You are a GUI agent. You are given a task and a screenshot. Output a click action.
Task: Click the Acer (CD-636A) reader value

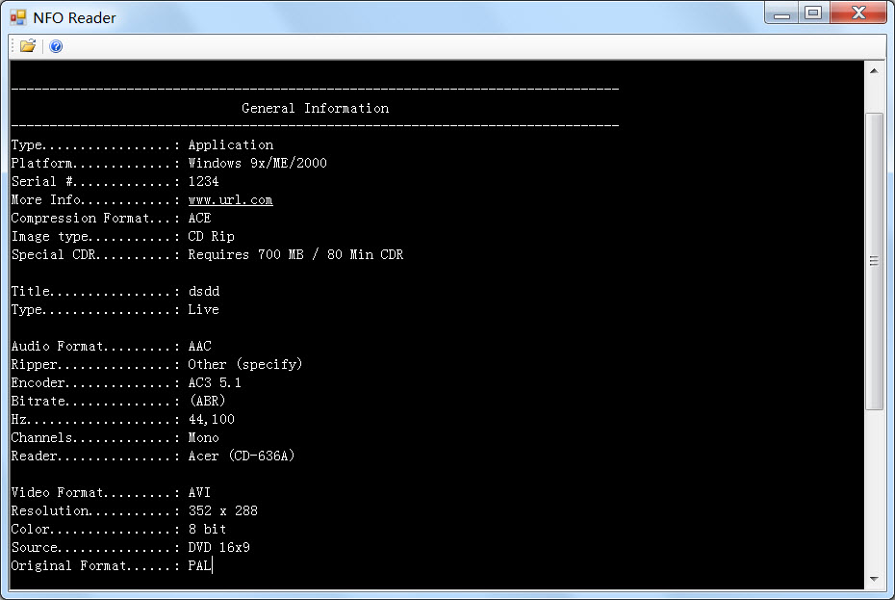[x=241, y=457]
